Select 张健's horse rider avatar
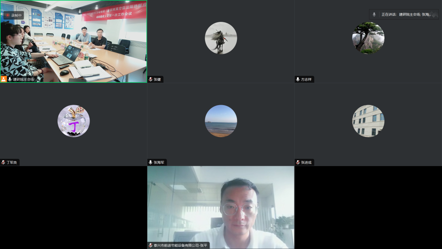Screen dimensions: 442x249 221,38
